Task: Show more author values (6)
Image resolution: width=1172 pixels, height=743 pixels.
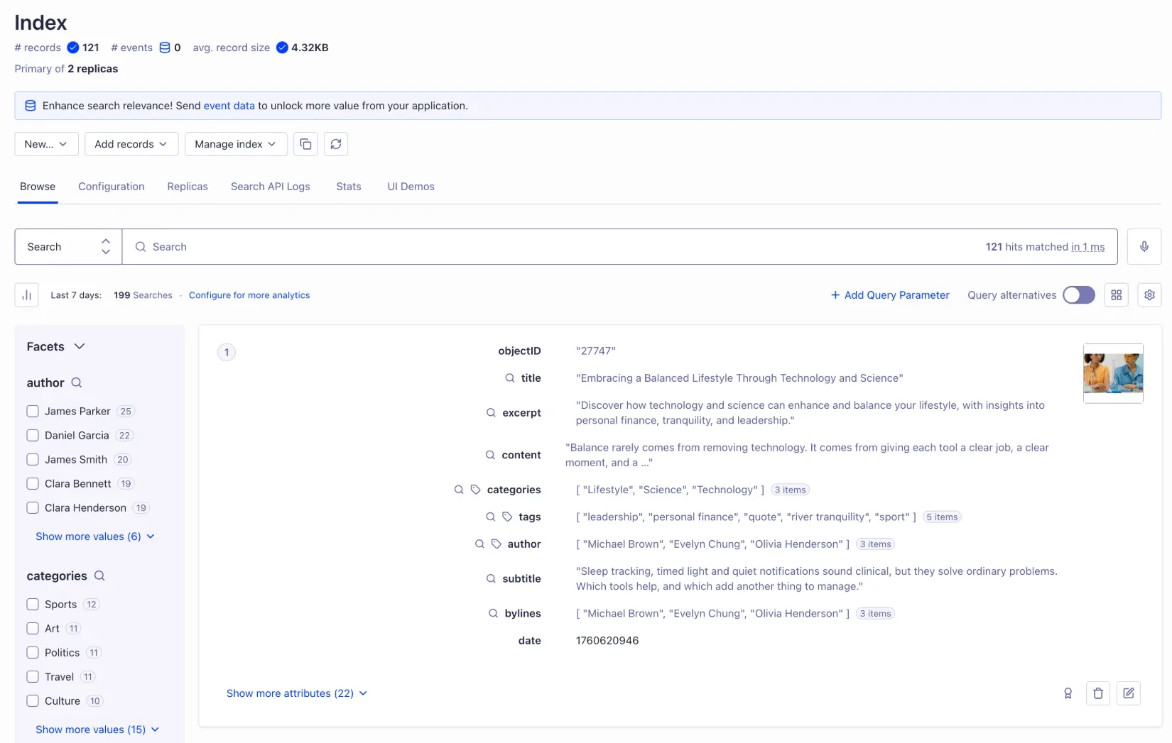Action: [95, 536]
